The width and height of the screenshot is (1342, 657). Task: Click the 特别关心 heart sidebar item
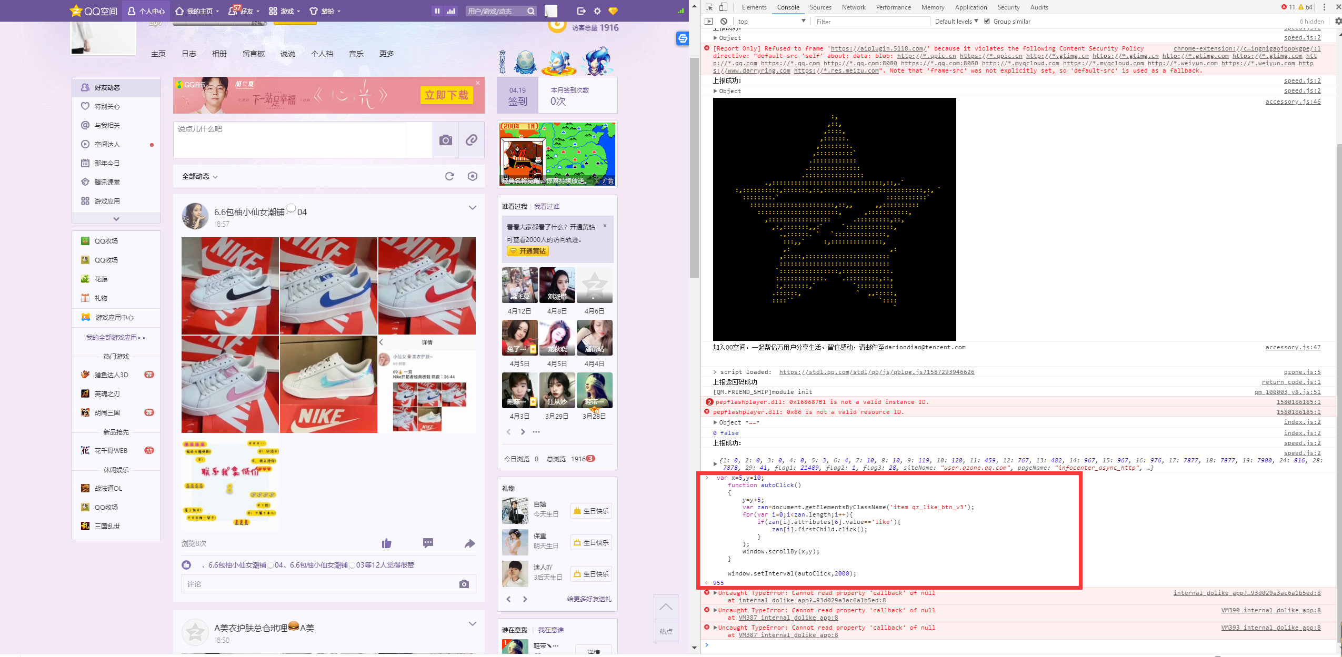pos(116,106)
